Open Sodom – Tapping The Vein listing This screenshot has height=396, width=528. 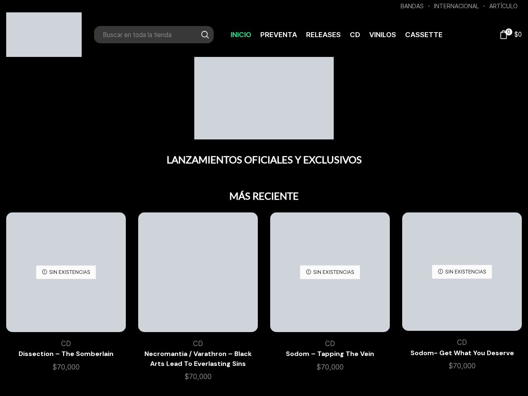click(330, 354)
